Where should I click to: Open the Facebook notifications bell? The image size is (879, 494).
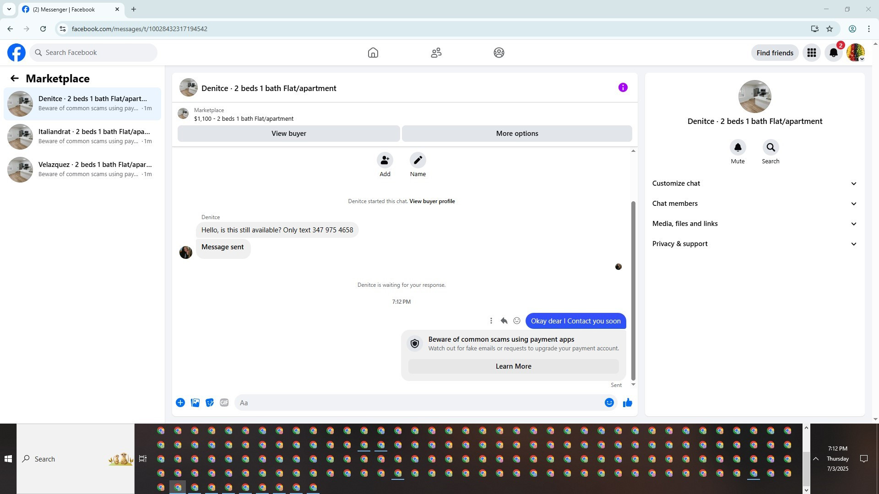click(x=834, y=53)
